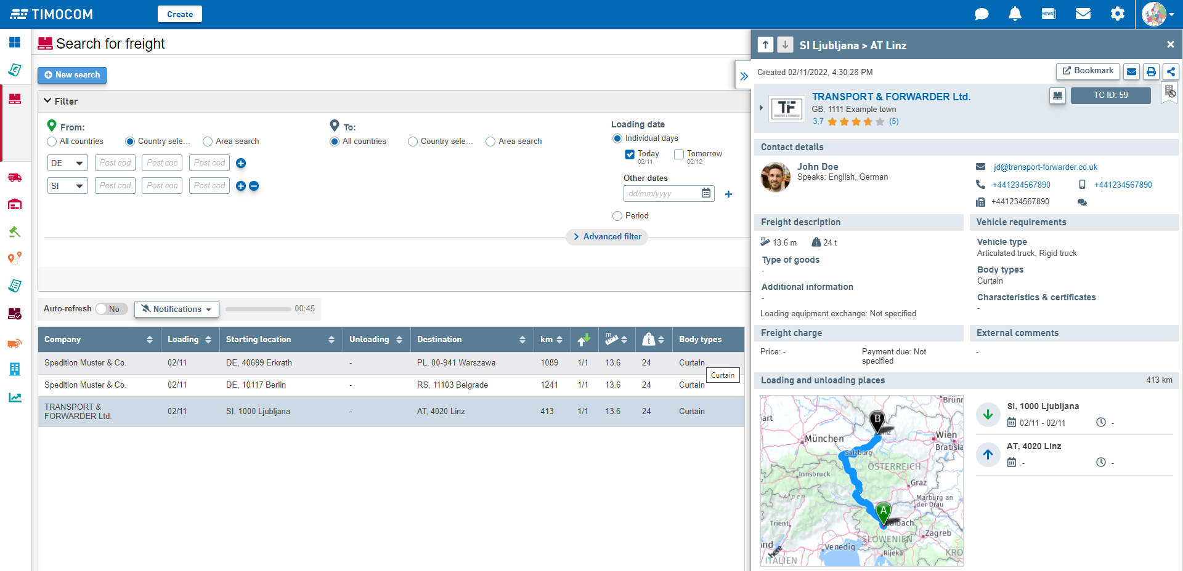The image size is (1183, 571).
Task: Print the freight offer details
Action: (x=1151, y=71)
